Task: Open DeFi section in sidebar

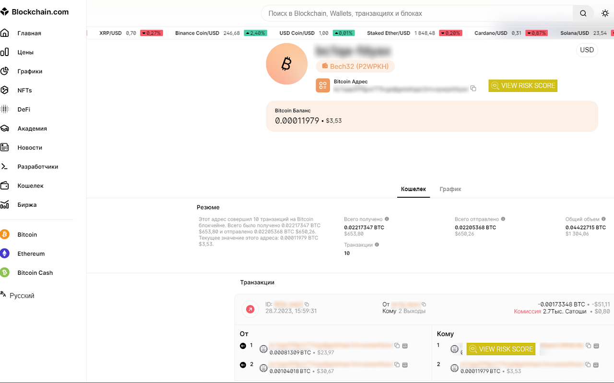Action: (24, 110)
